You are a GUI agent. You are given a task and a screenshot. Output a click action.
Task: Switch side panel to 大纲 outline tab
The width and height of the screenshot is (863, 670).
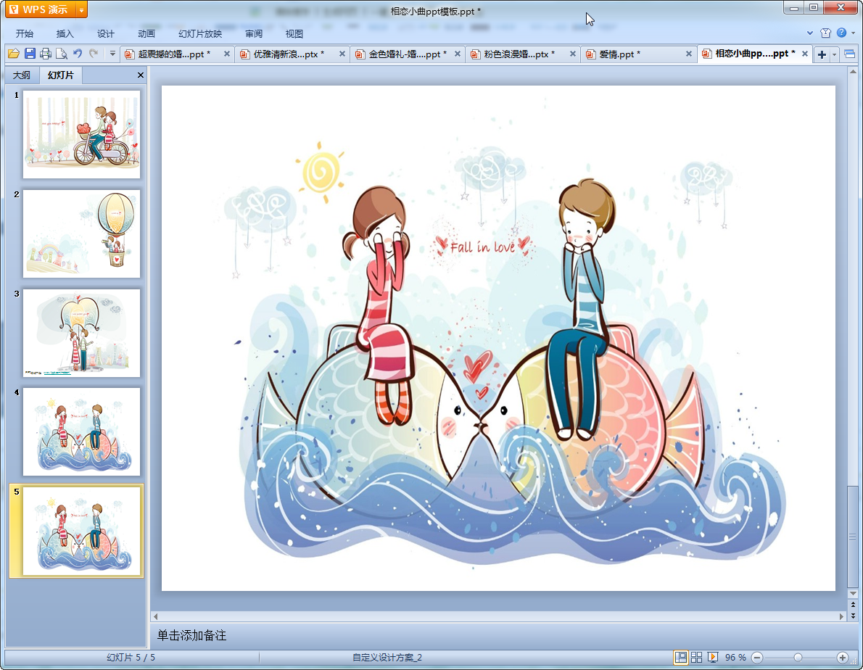(22, 75)
